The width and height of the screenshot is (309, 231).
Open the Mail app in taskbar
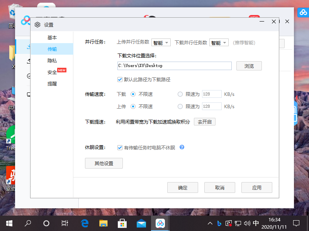(141, 223)
